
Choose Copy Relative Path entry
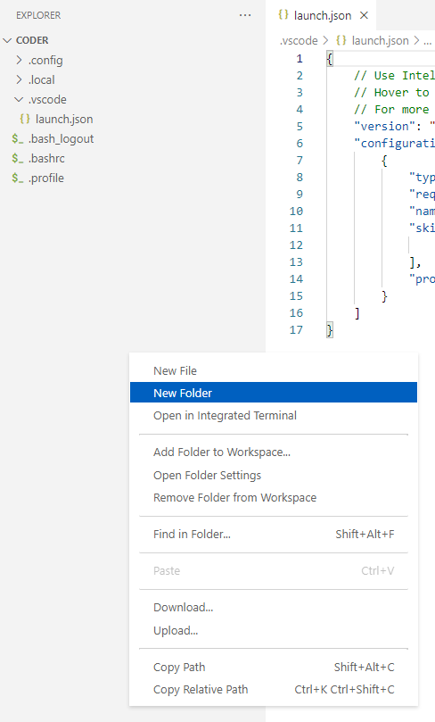274,690
